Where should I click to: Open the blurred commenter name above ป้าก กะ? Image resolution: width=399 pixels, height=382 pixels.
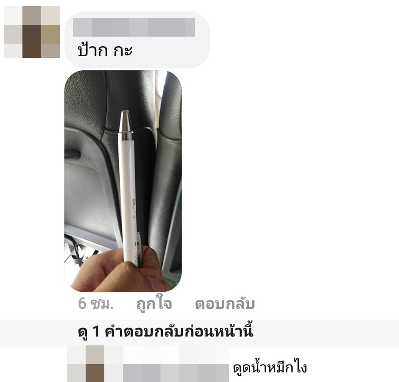(134, 27)
